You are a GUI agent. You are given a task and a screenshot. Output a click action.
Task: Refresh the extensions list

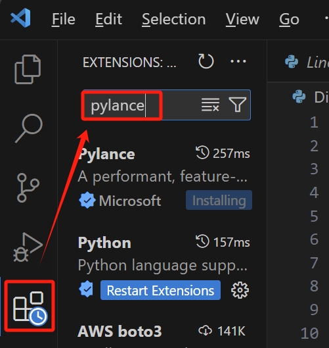tap(206, 61)
